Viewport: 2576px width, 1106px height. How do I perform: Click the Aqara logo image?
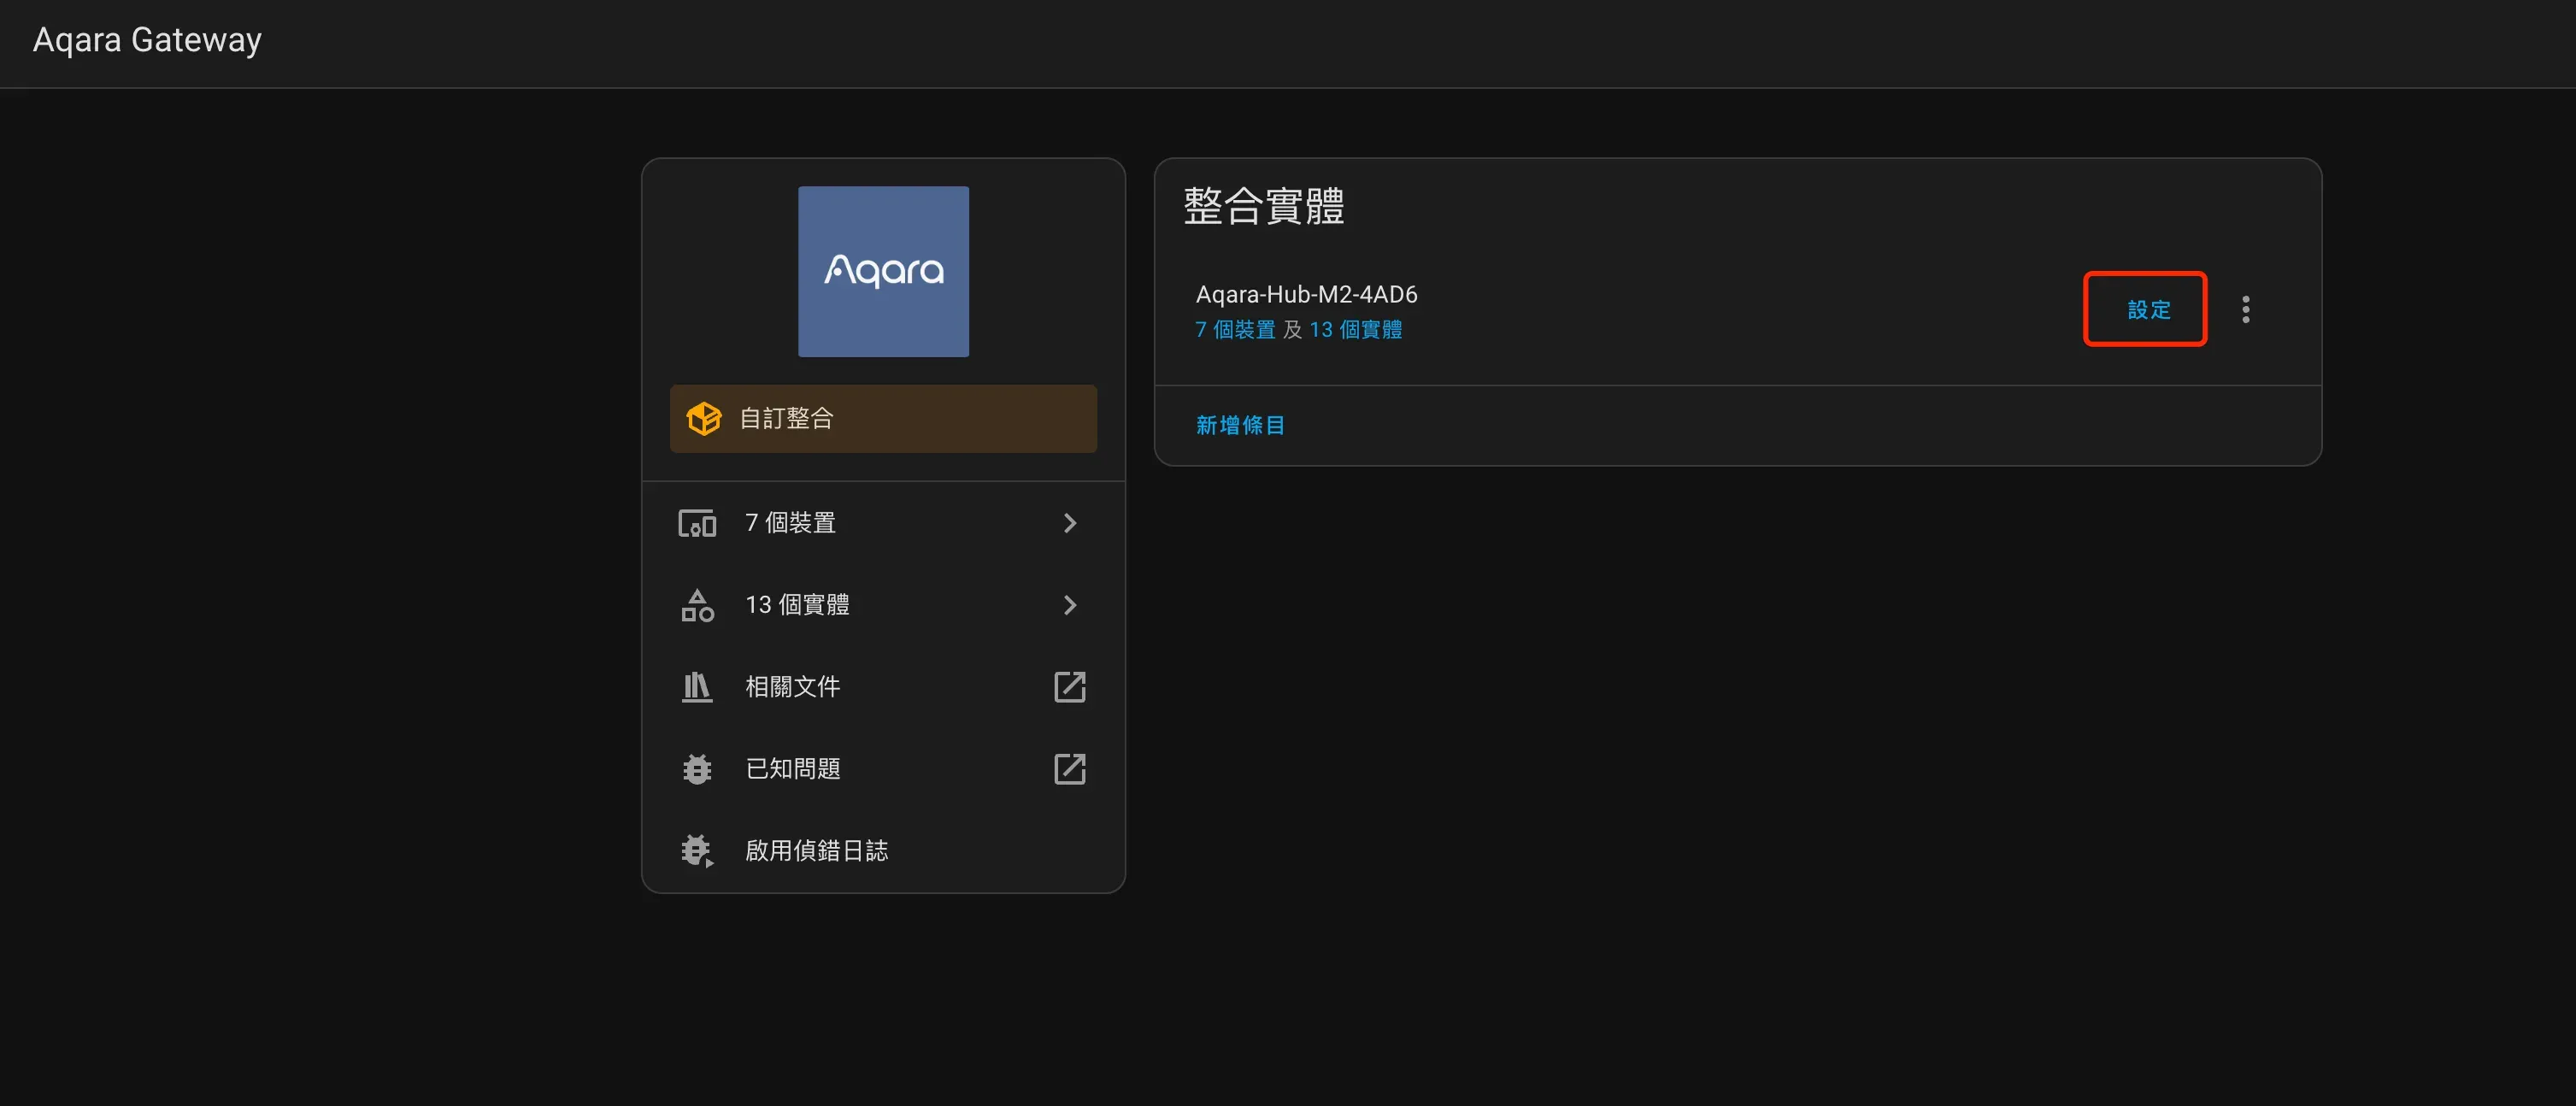[x=883, y=271]
